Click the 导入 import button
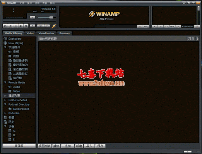The width and height of the screenshot is (202, 154). tap(89, 146)
